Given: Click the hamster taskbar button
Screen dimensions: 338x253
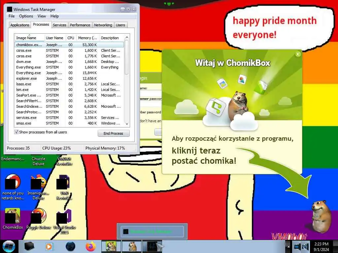Looking at the screenshot, I should (132, 246).
